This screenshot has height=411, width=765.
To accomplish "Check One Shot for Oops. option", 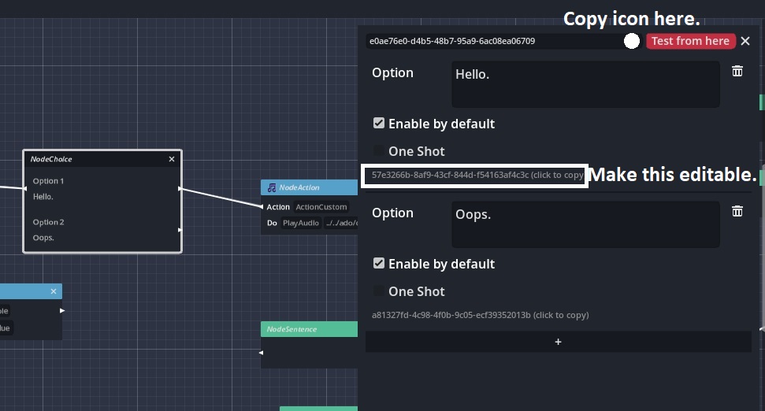I will click(379, 291).
